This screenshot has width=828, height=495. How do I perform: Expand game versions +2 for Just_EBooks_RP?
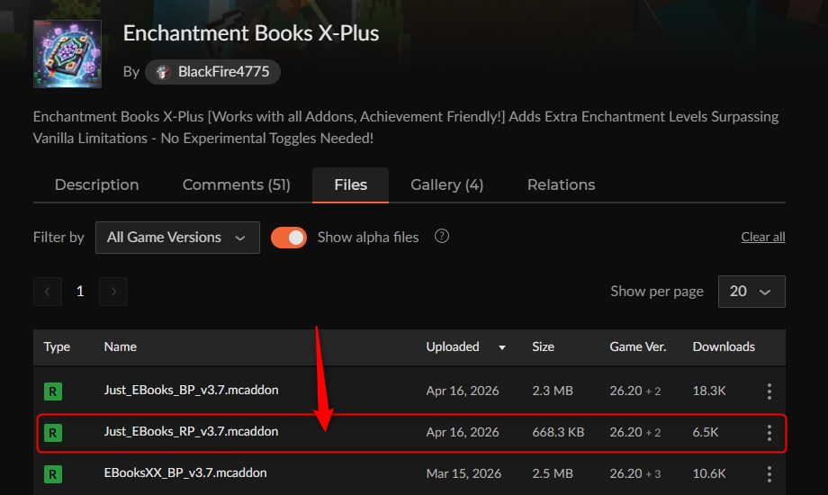(x=653, y=433)
